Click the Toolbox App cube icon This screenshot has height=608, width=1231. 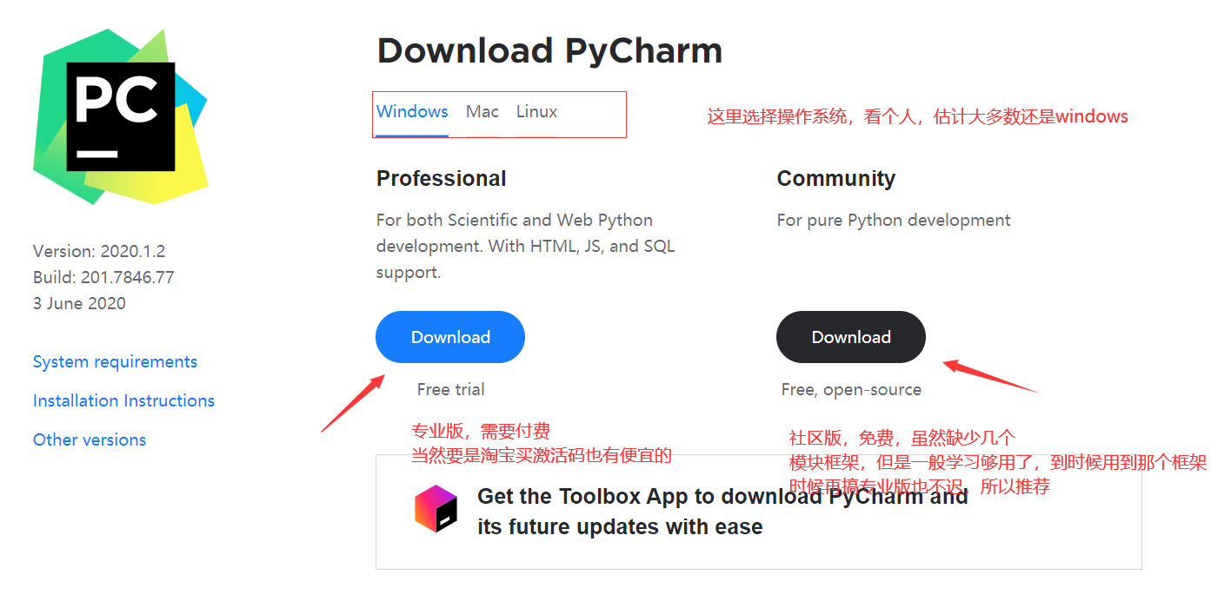[436, 508]
